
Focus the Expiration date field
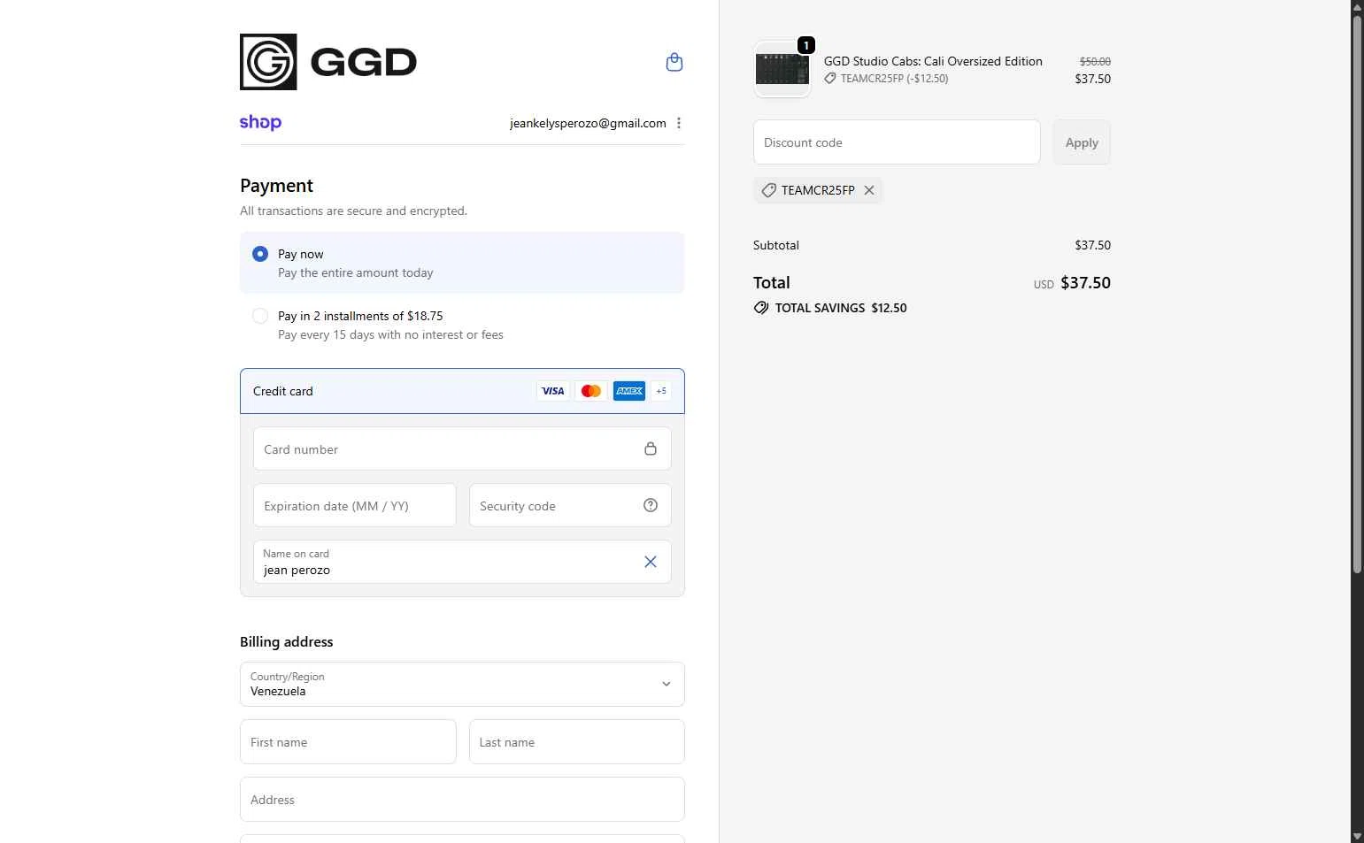click(355, 506)
